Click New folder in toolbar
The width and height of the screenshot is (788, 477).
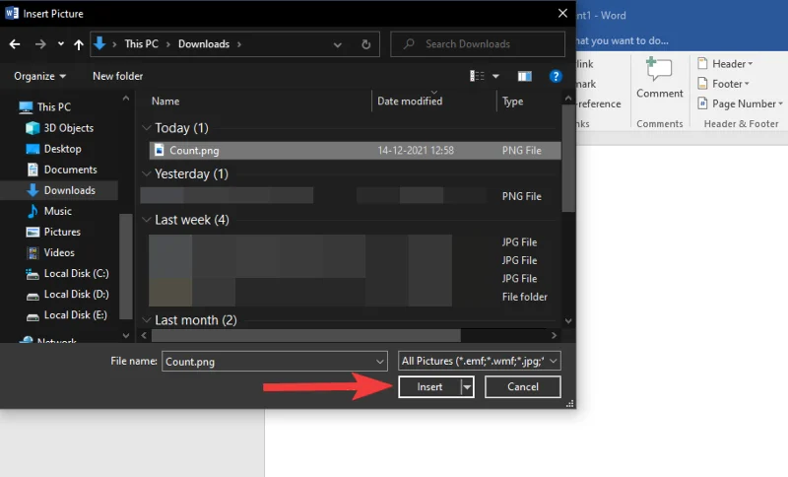click(117, 76)
